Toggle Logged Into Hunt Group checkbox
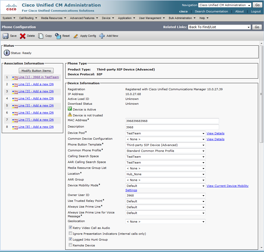The width and height of the screenshot is (264, 252). [x=70, y=239]
